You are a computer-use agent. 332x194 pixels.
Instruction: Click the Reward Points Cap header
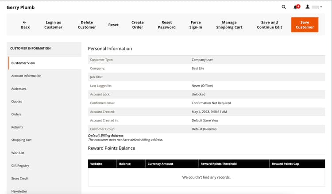(x=297, y=164)
